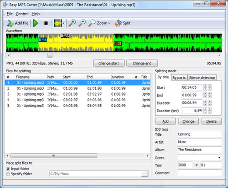The height and width of the screenshot is (188, 228).
Task: Start playback with the green Play button
Action: click(36, 23)
